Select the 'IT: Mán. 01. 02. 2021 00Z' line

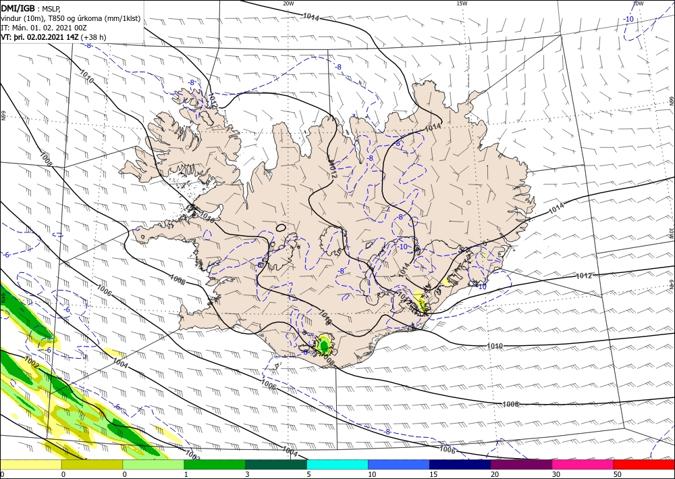pyautogui.click(x=44, y=28)
